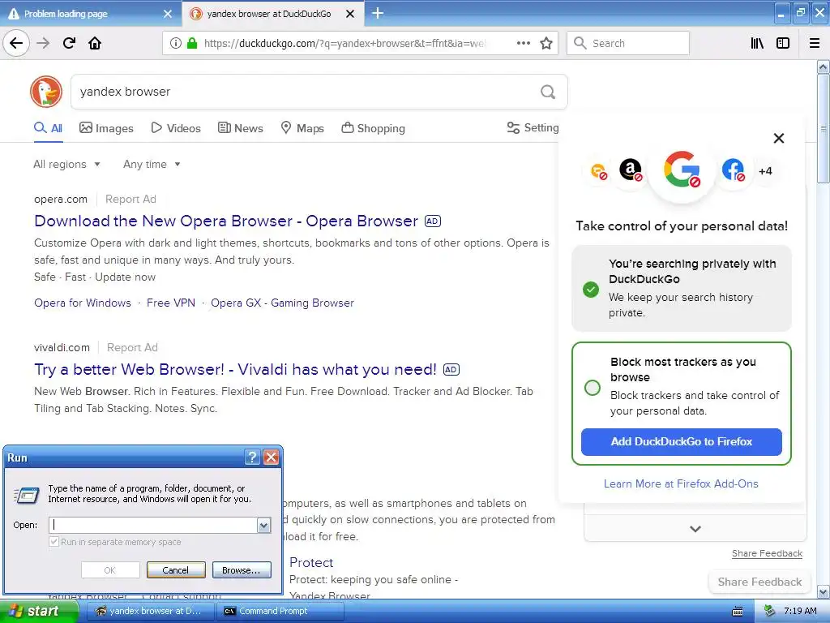The image size is (830, 623).
Task: Submit search with magnifier icon
Action: click(548, 92)
